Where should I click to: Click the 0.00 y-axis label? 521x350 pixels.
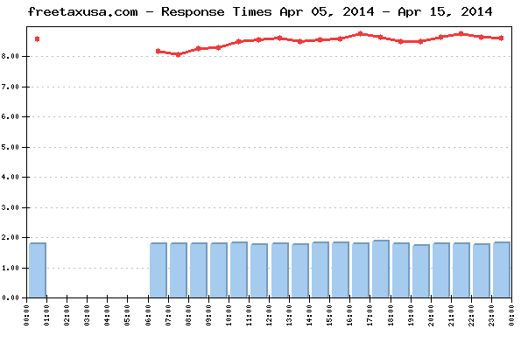(x=10, y=297)
